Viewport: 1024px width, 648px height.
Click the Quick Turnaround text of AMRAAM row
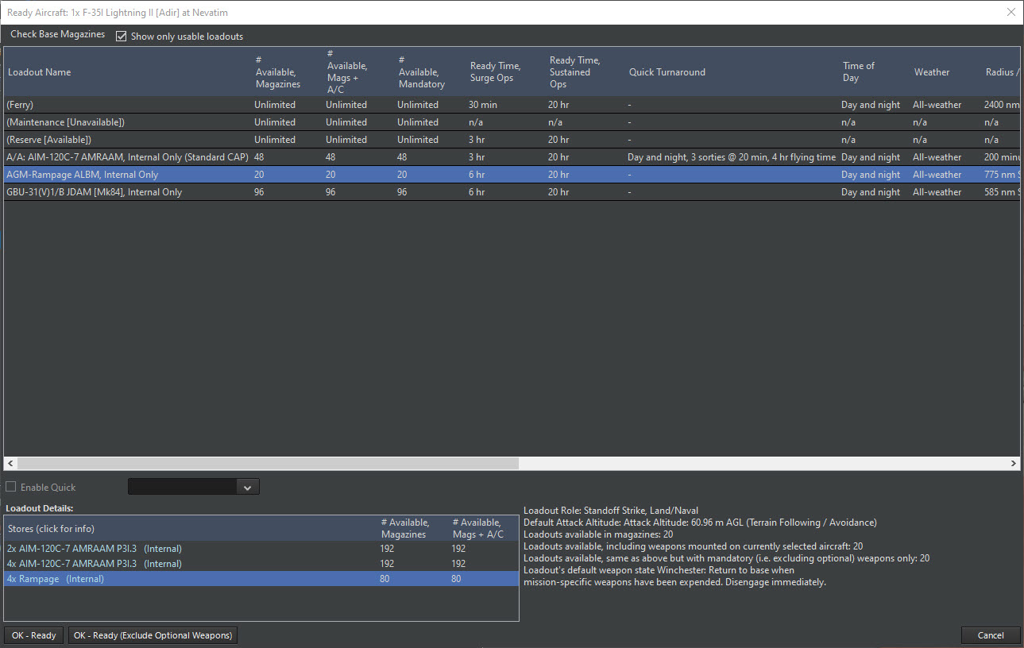[732, 157]
